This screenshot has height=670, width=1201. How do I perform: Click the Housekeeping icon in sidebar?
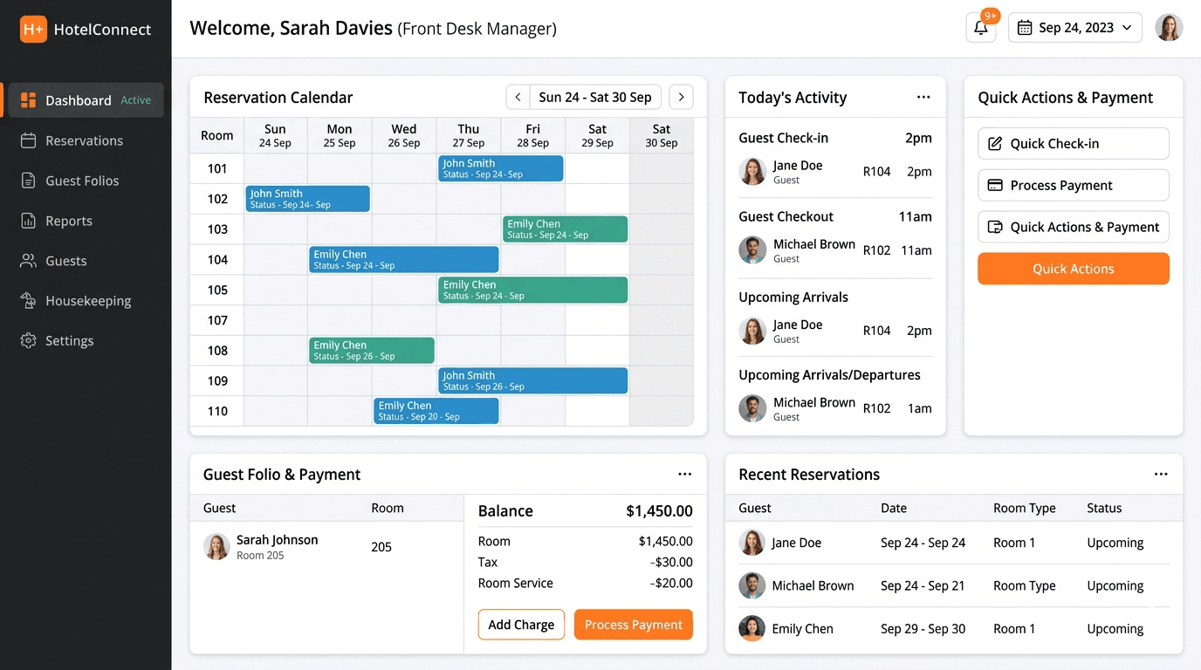pyautogui.click(x=29, y=301)
